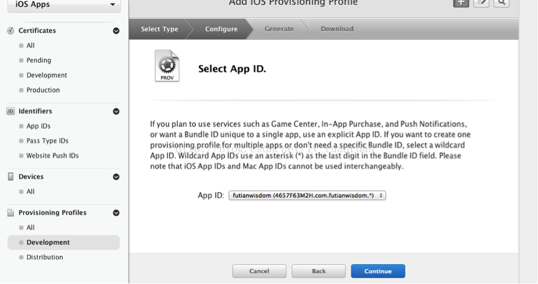Select Distribution provisioning profiles
538x284 pixels.
[45, 257]
